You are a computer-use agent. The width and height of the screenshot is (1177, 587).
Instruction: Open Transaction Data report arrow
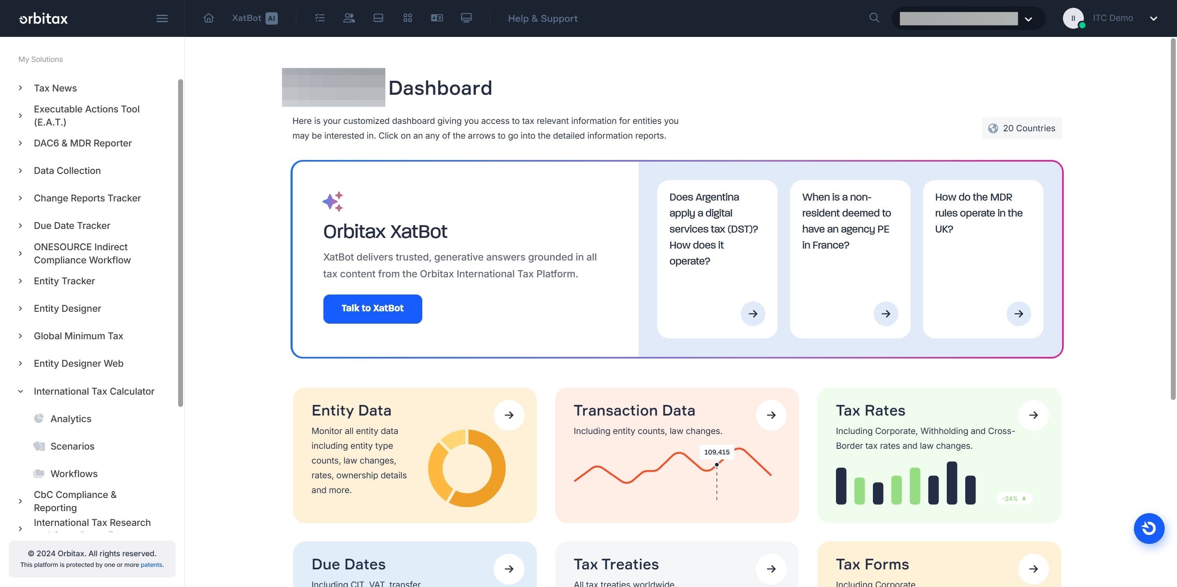pos(771,415)
